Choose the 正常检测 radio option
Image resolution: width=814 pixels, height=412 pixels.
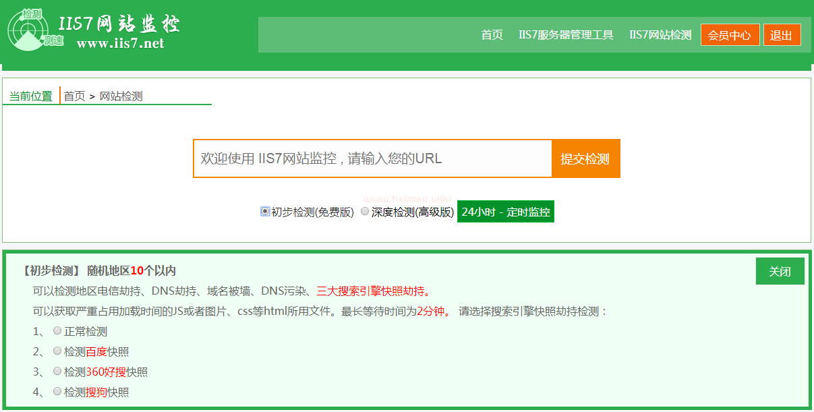pyautogui.click(x=57, y=331)
